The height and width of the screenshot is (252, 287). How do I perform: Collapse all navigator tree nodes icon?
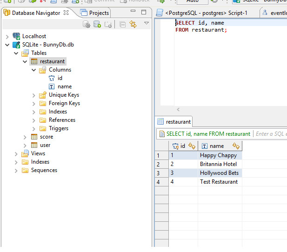pyautogui.click(x=122, y=24)
